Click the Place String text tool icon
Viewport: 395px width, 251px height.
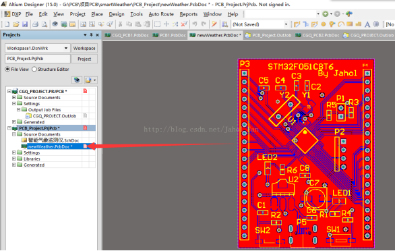coord(367,24)
